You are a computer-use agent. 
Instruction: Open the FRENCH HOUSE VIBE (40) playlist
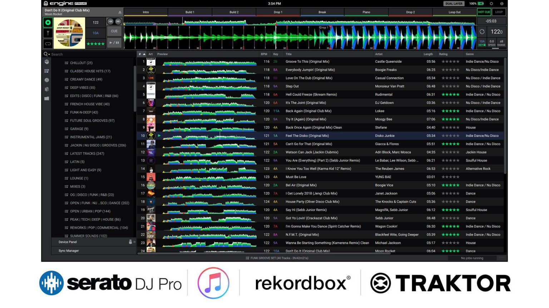tap(90, 104)
